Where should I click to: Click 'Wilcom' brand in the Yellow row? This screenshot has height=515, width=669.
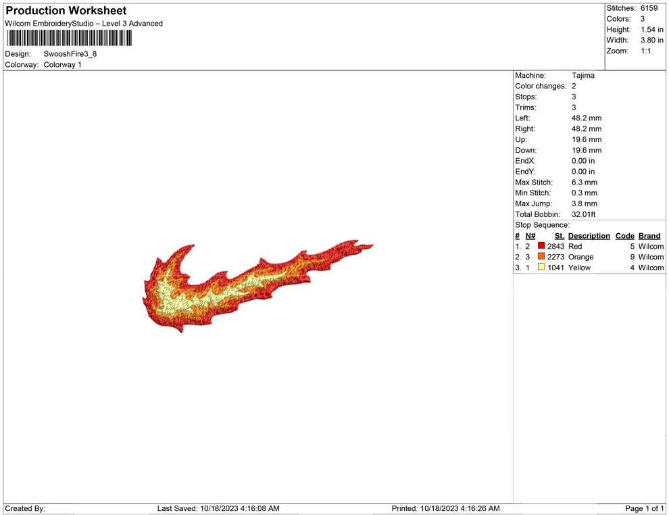click(651, 268)
